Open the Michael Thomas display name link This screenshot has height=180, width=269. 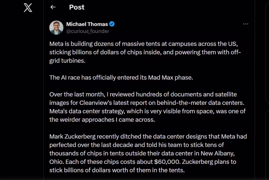point(87,24)
